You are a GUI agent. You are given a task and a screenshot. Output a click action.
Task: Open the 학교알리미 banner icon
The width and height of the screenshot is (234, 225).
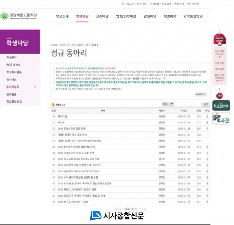coord(221,106)
